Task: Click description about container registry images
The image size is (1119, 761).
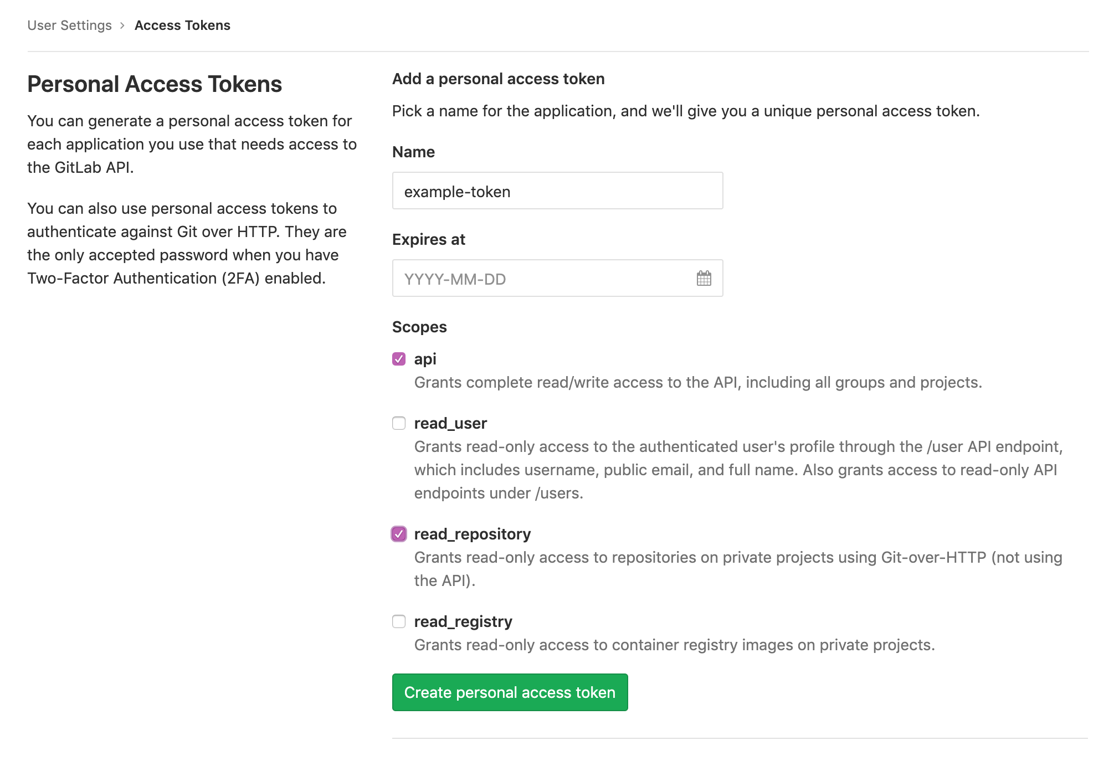Action: pos(674,645)
